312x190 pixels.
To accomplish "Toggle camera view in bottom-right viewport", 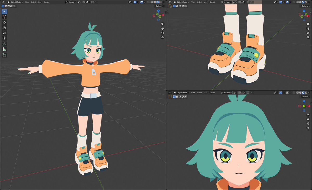I will (x=308, y=123).
